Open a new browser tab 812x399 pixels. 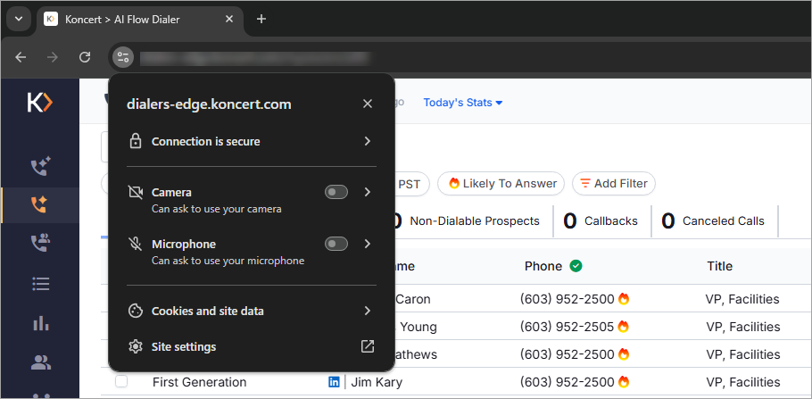coord(261,19)
